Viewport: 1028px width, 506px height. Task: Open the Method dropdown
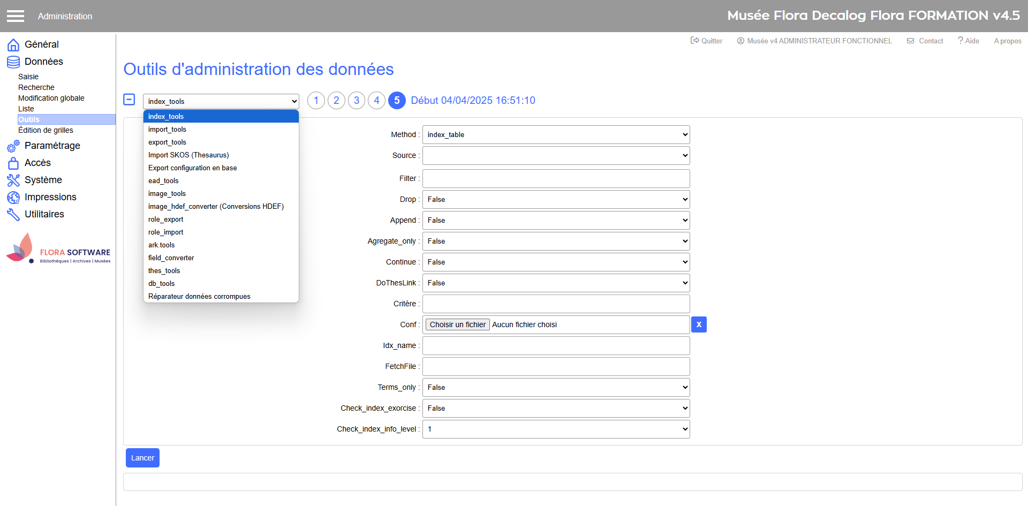556,135
